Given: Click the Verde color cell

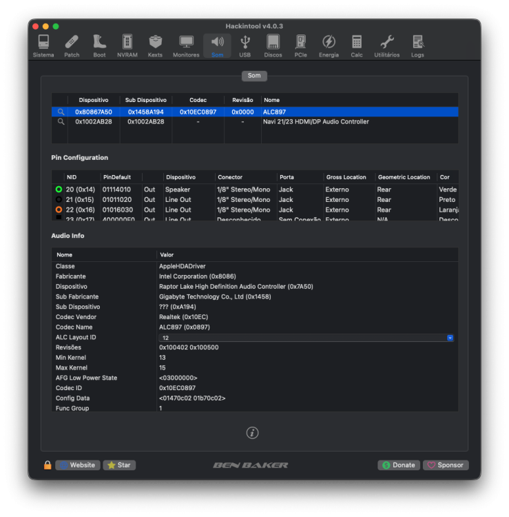Looking at the screenshot, I should click(x=448, y=190).
